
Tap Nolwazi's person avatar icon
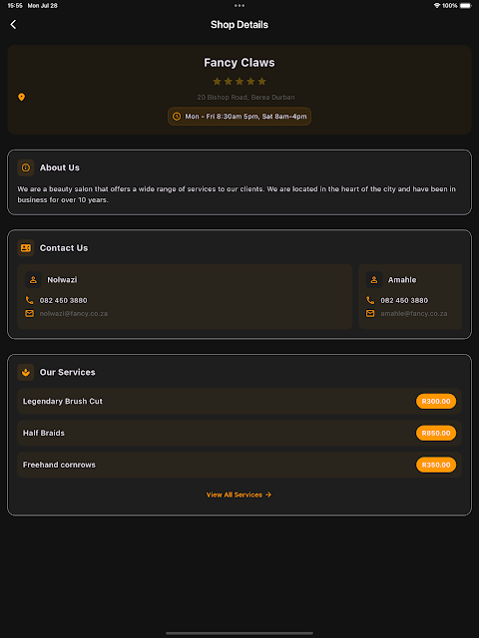(33, 280)
